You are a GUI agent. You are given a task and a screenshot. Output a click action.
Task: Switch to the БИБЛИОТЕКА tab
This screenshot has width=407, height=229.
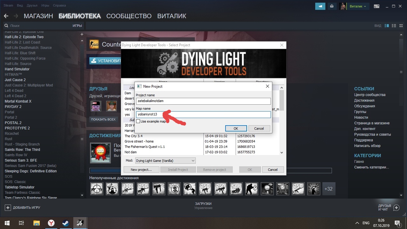tap(79, 16)
